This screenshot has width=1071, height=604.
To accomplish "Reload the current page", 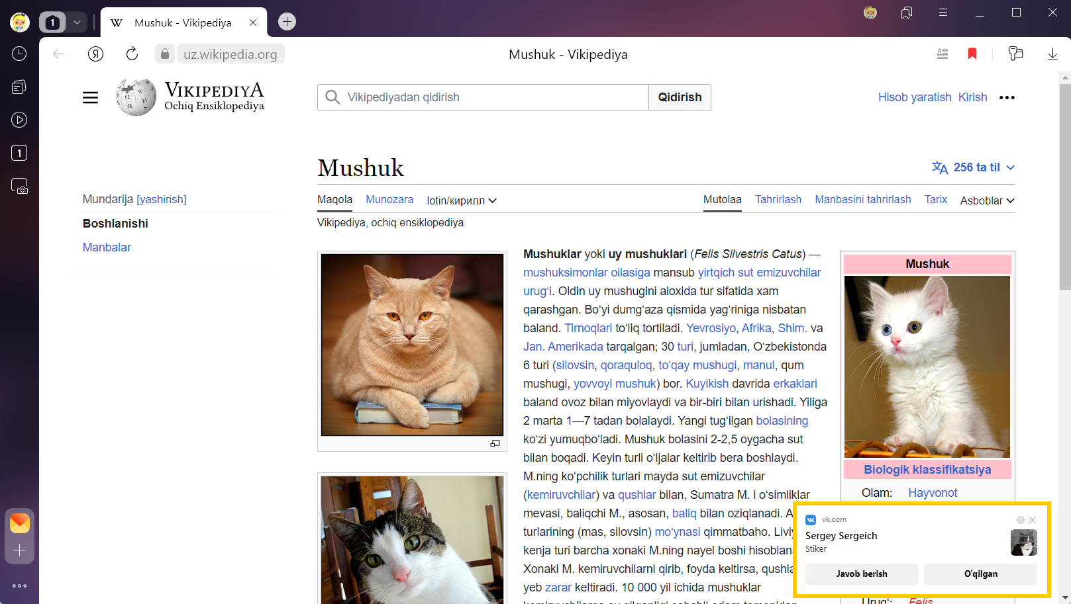I will pos(132,54).
